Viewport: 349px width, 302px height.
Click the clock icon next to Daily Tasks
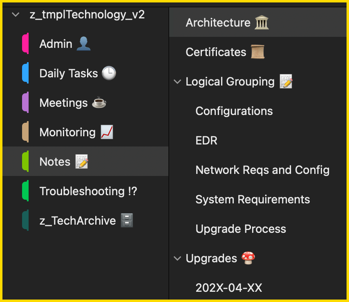point(108,73)
